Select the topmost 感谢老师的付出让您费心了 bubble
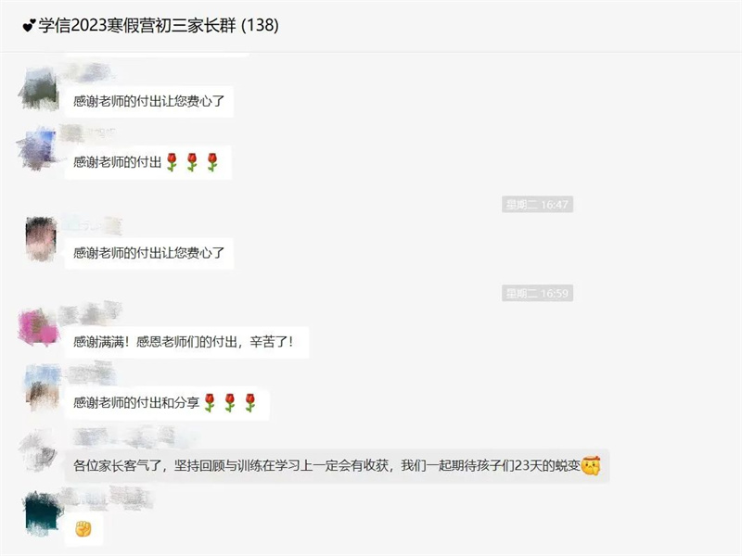 tap(149, 101)
